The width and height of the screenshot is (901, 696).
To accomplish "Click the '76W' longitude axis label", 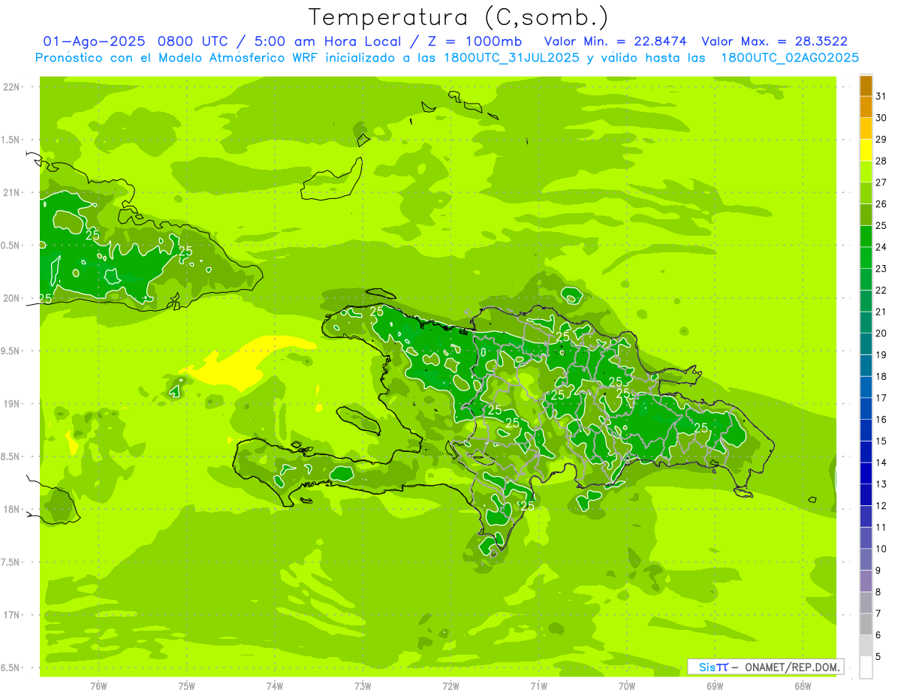I will click(98, 686).
